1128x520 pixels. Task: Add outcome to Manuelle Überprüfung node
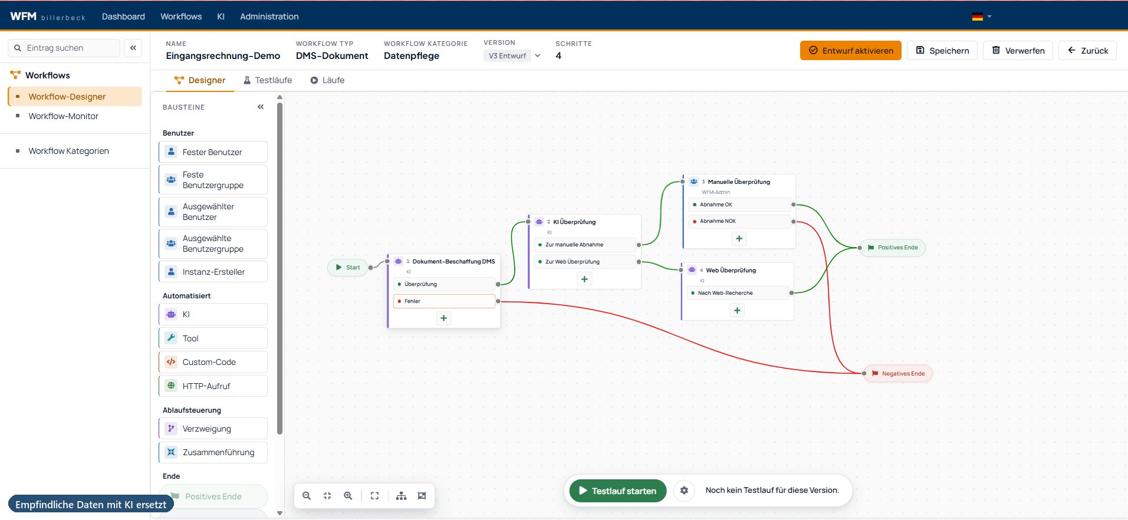point(739,239)
